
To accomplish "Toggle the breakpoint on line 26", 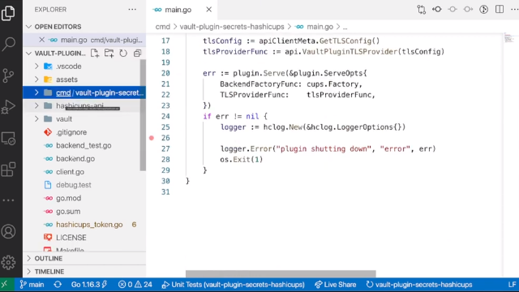I will [x=152, y=138].
